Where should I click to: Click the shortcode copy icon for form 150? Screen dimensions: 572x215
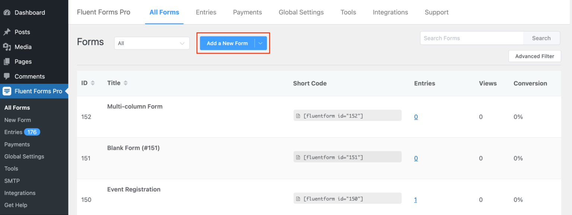(x=298, y=199)
